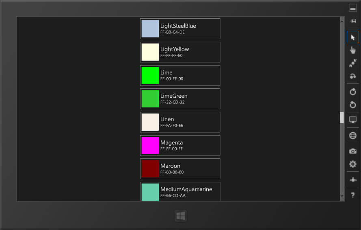
Task: Choose the Maroon color entry
Action: pyautogui.click(x=180, y=169)
